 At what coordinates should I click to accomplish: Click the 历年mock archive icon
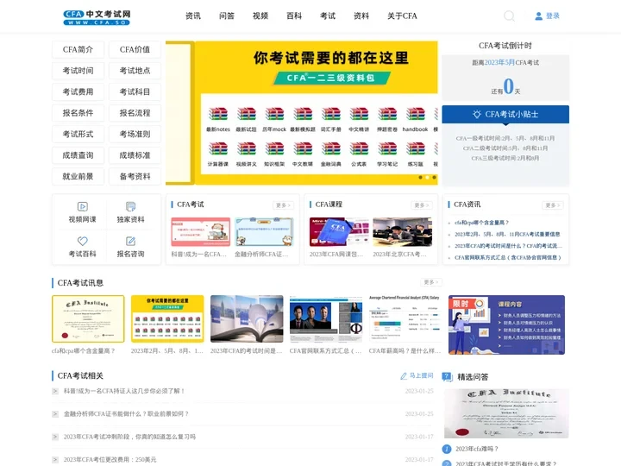274,114
